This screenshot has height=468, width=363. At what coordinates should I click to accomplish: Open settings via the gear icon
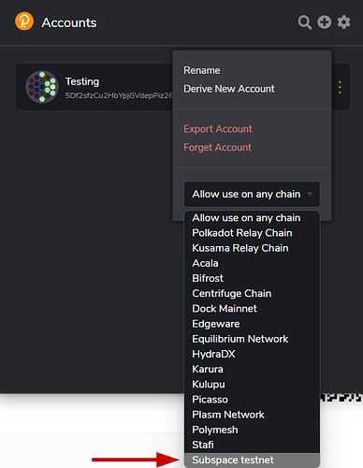pyautogui.click(x=343, y=22)
